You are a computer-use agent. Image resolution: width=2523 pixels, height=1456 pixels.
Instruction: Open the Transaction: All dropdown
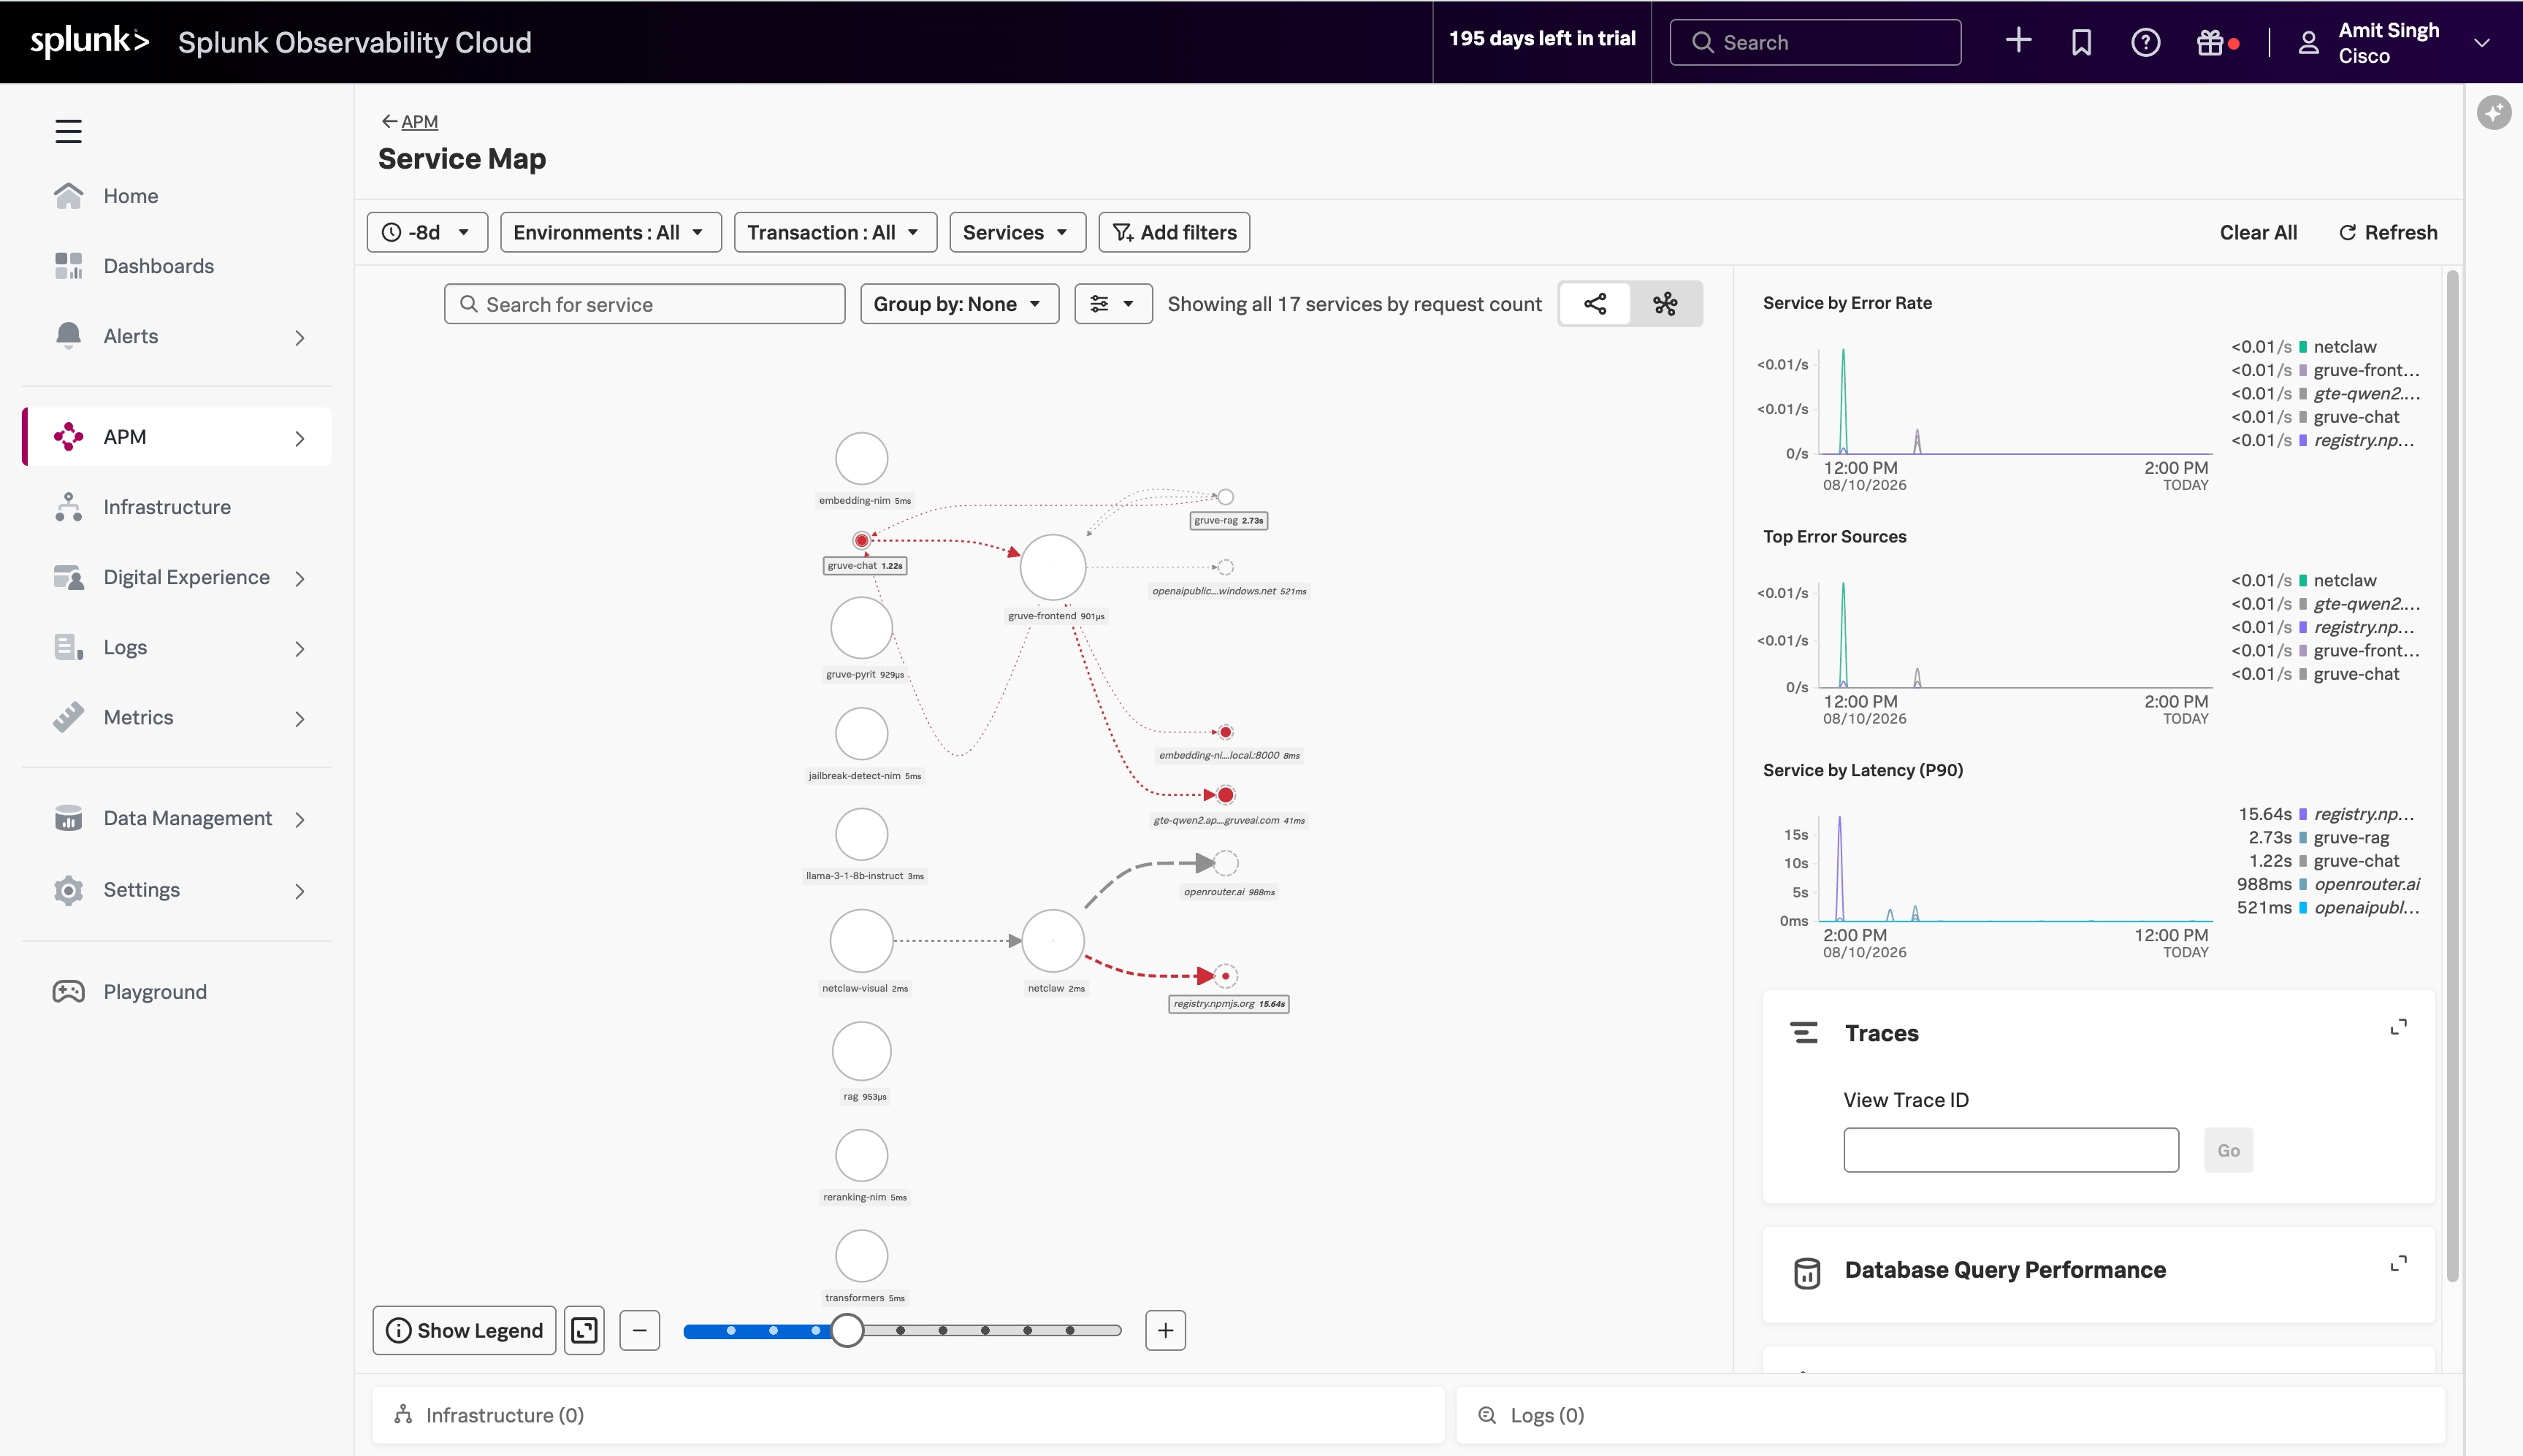point(836,232)
